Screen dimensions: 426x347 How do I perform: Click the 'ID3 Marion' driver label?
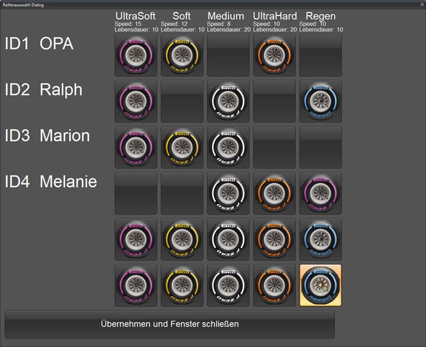click(47, 135)
